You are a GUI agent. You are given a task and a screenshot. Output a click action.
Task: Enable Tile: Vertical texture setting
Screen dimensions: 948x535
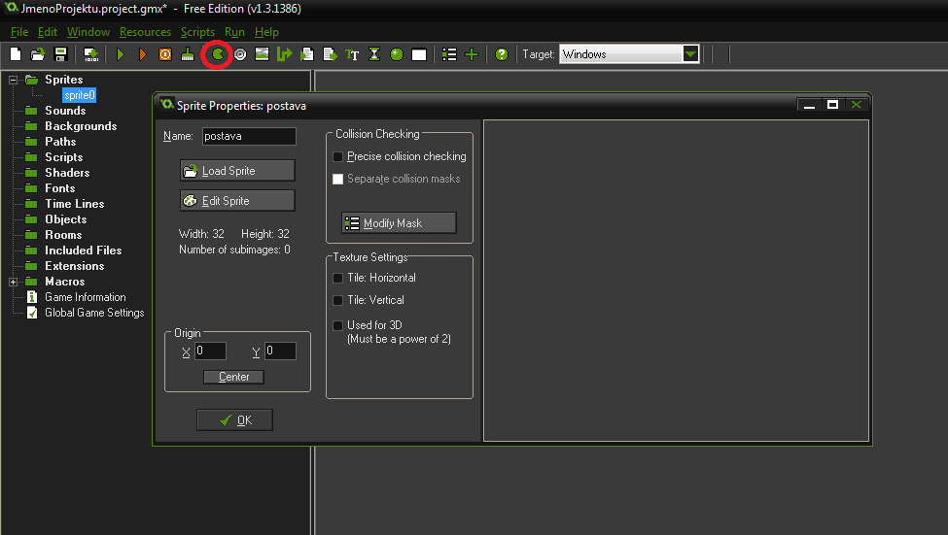point(338,300)
